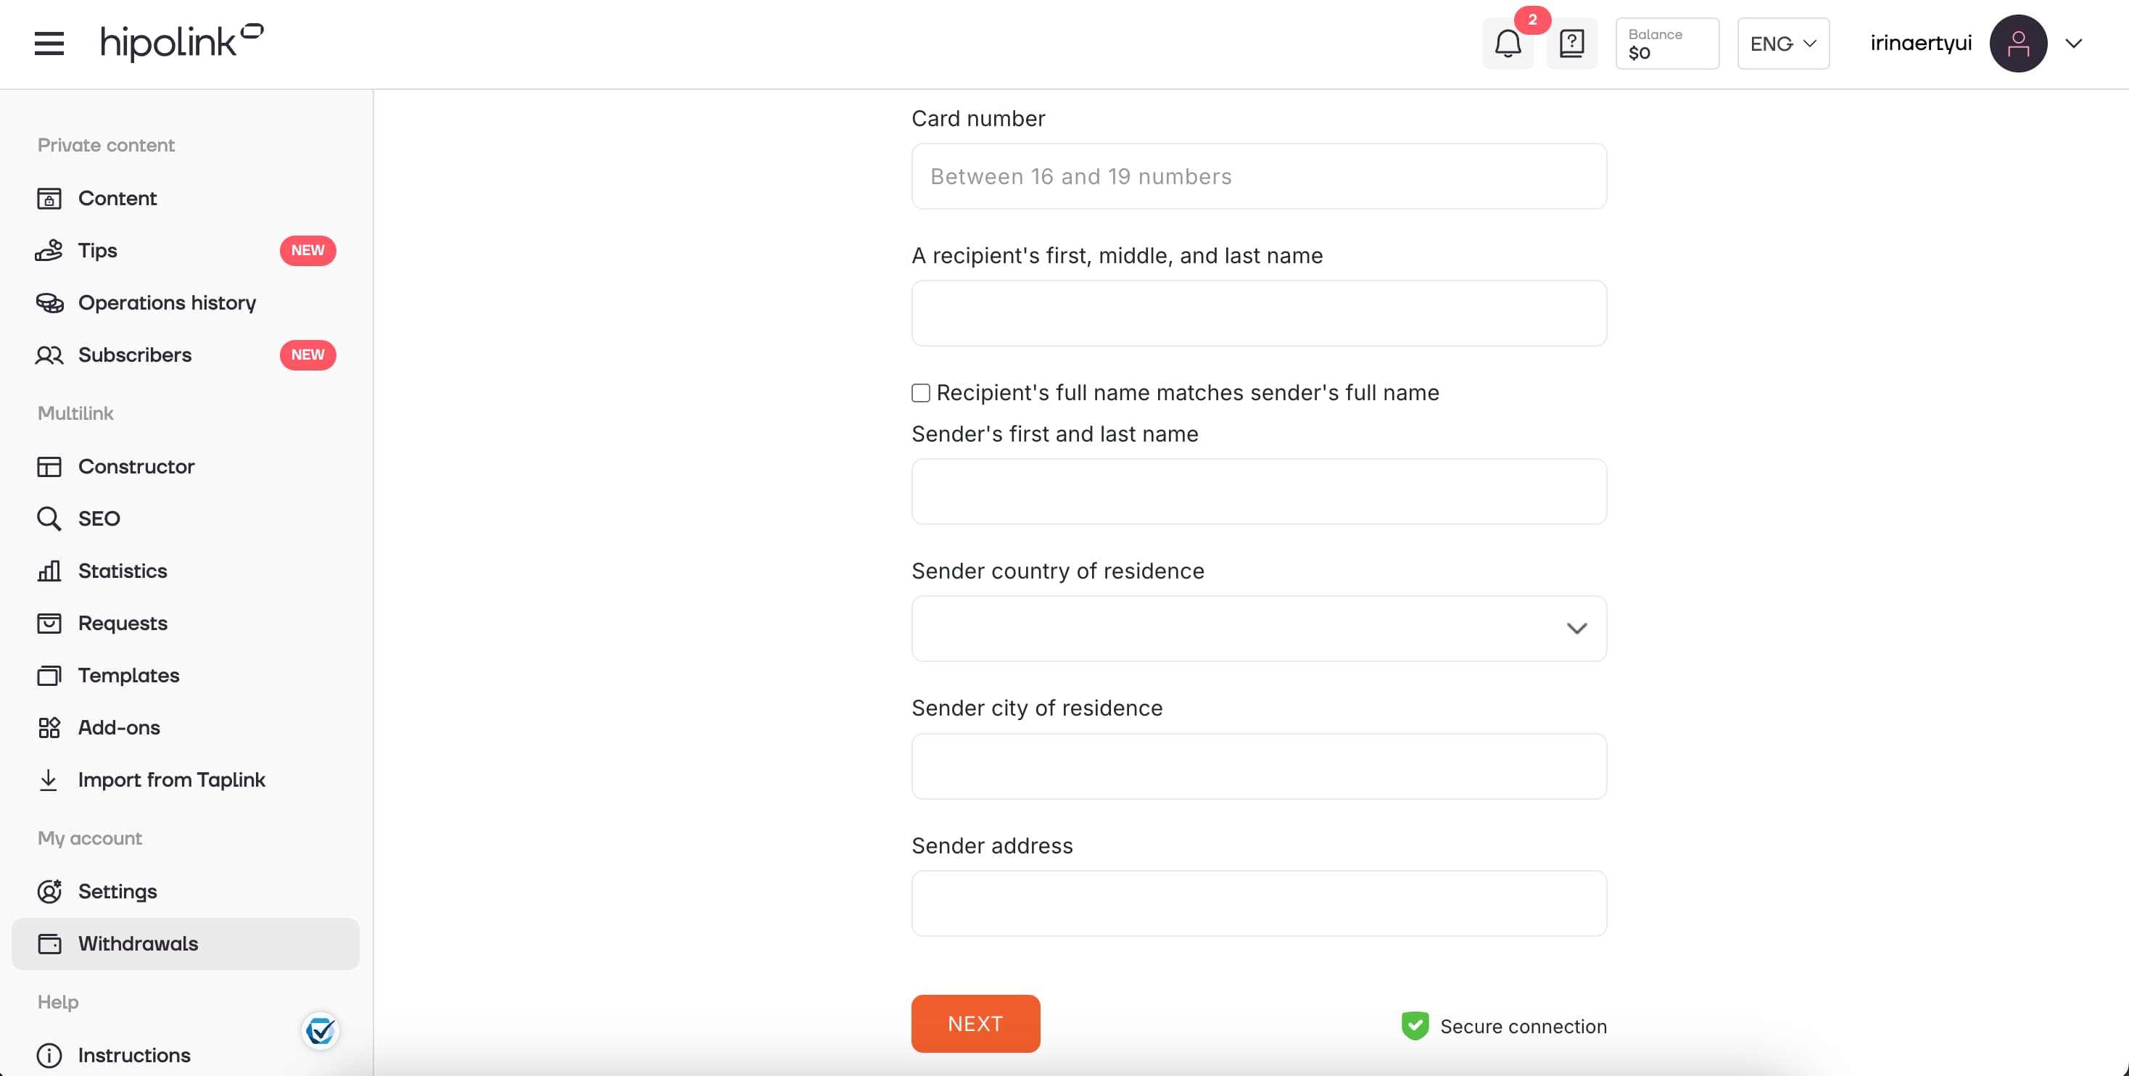This screenshot has width=2129, height=1076.
Task: Click the Withdrawals wallet icon
Action: click(x=49, y=943)
